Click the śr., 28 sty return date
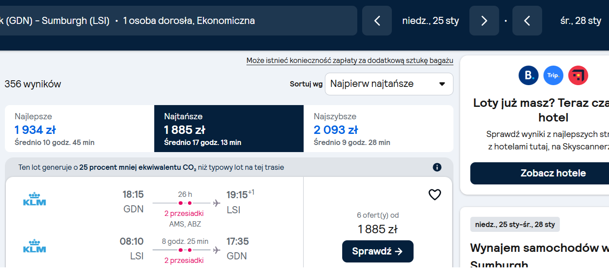Screen dimensions: 609x274 pyautogui.click(x=580, y=20)
